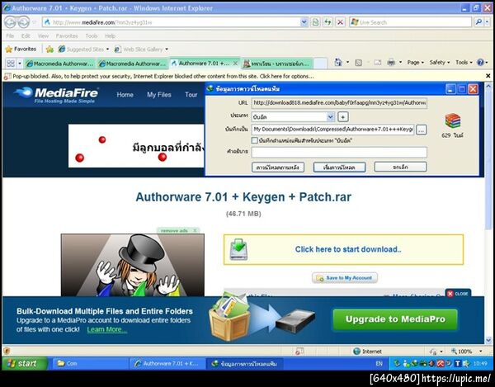
Task: Click the page vertical scrollbar down arrow
Action: 488,340
